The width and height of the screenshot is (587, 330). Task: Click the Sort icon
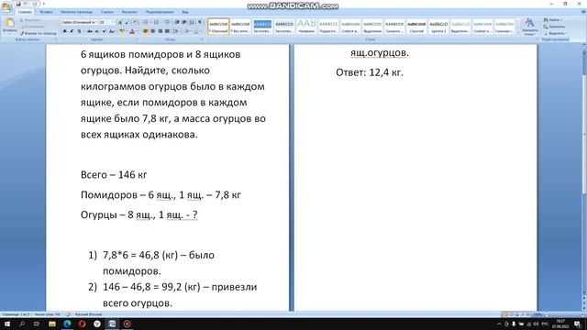(193, 22)
